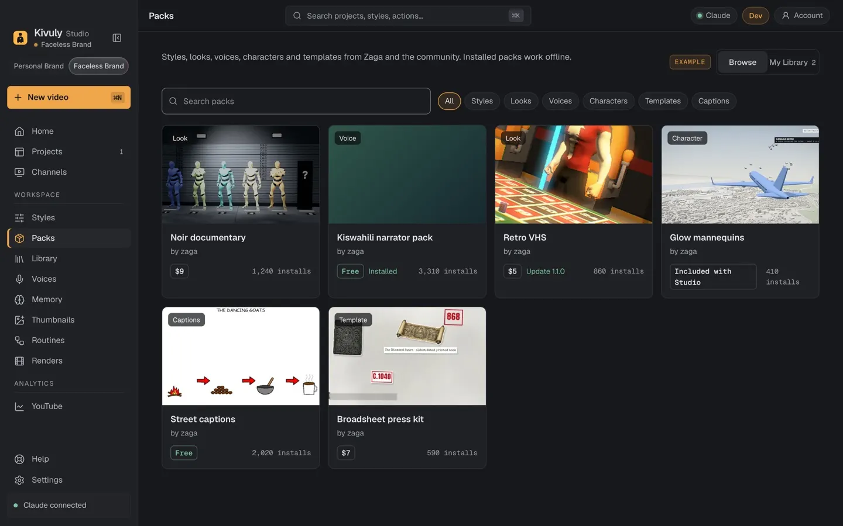The height and width of the screenshot is (526, 843).
Task: Click the Library books icon
Action: pyautogui.click(x=19, y=259)
